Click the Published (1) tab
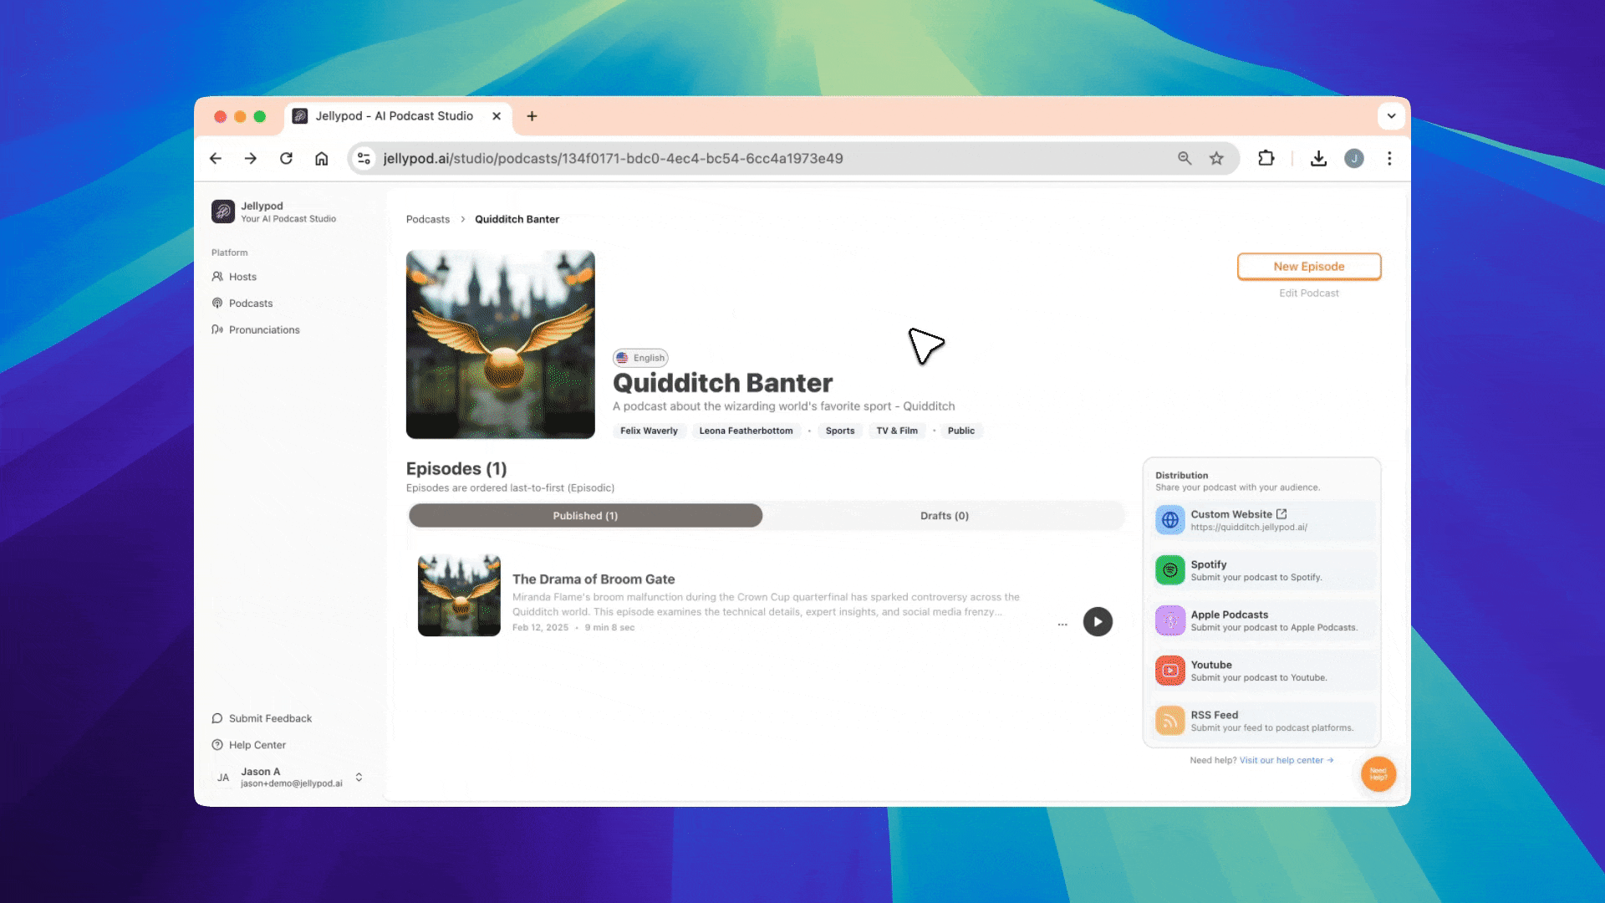This screenshot has height=903, width=1605. pyautogui.click(x=585, y=515)
